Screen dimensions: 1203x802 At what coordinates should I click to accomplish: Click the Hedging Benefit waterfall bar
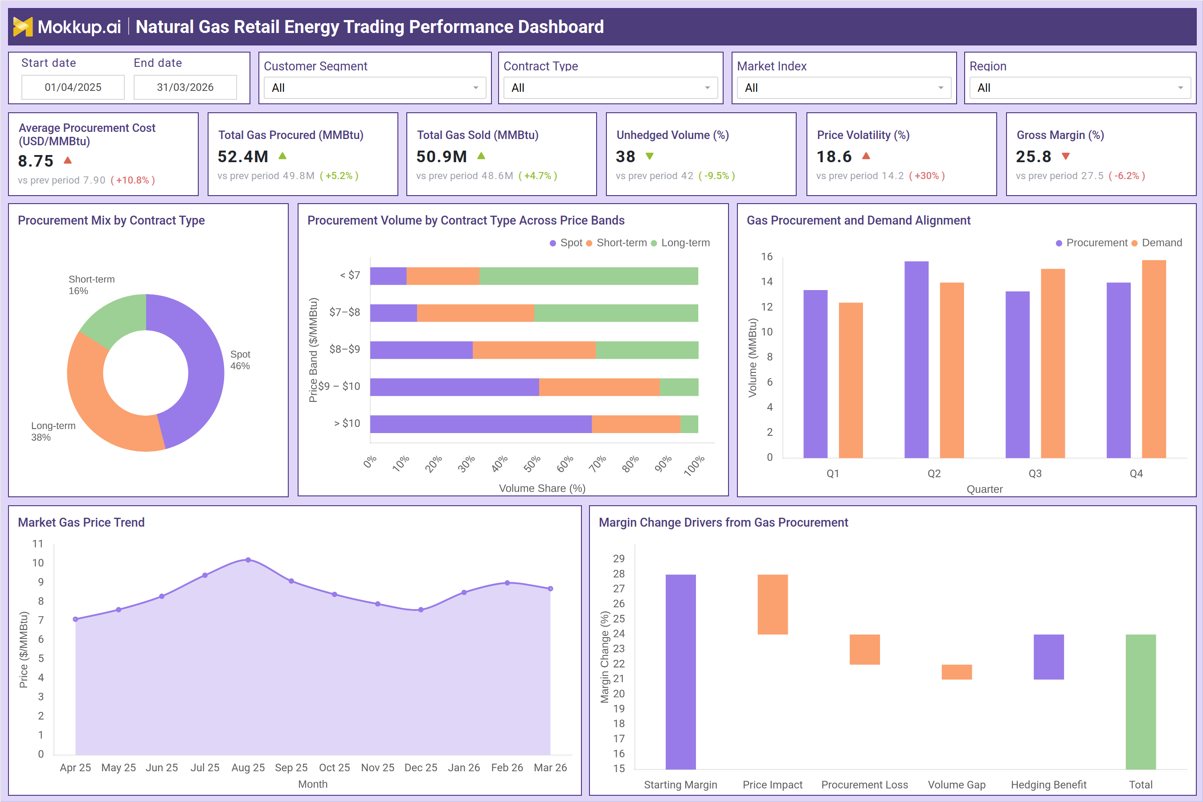coord(1049,657)
